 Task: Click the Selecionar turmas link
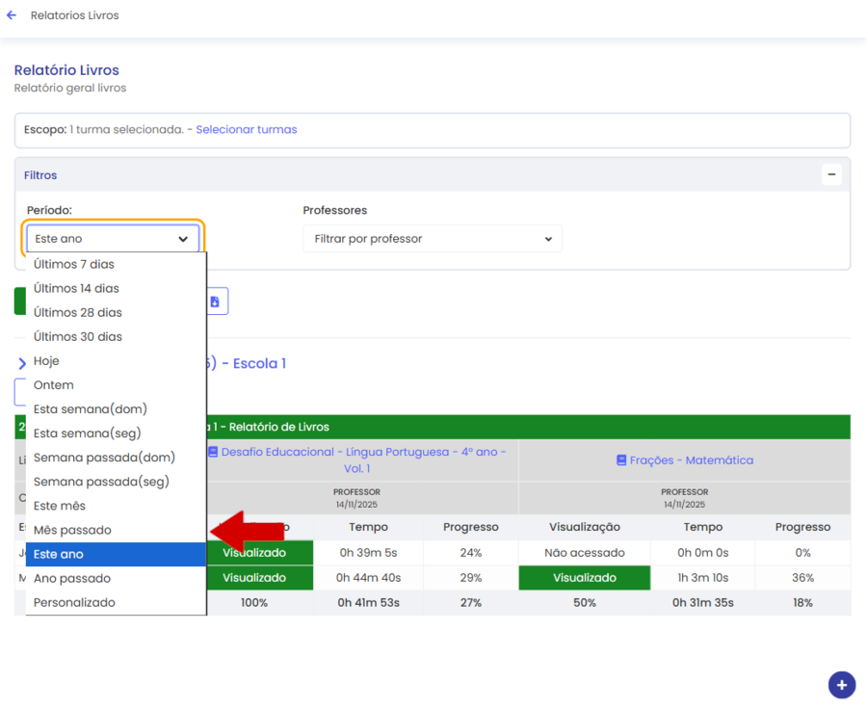[247, 129]
